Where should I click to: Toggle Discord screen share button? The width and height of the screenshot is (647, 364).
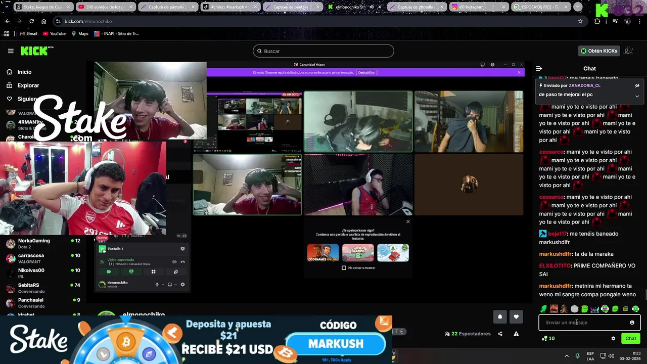pyautogui.click(x=131, y=271)
